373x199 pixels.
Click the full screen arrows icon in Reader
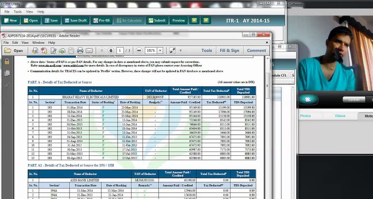[x=172, y=50]
